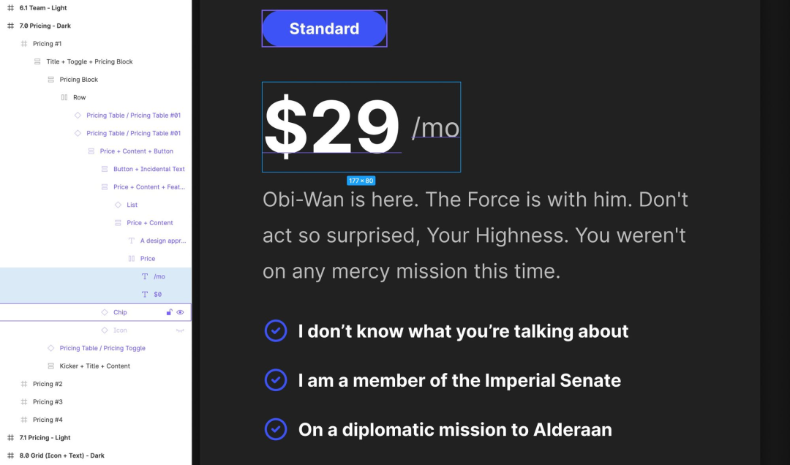
Task: Click the text icon beside $0 layer
Action: pyautogui.click(x=145, y=294)
